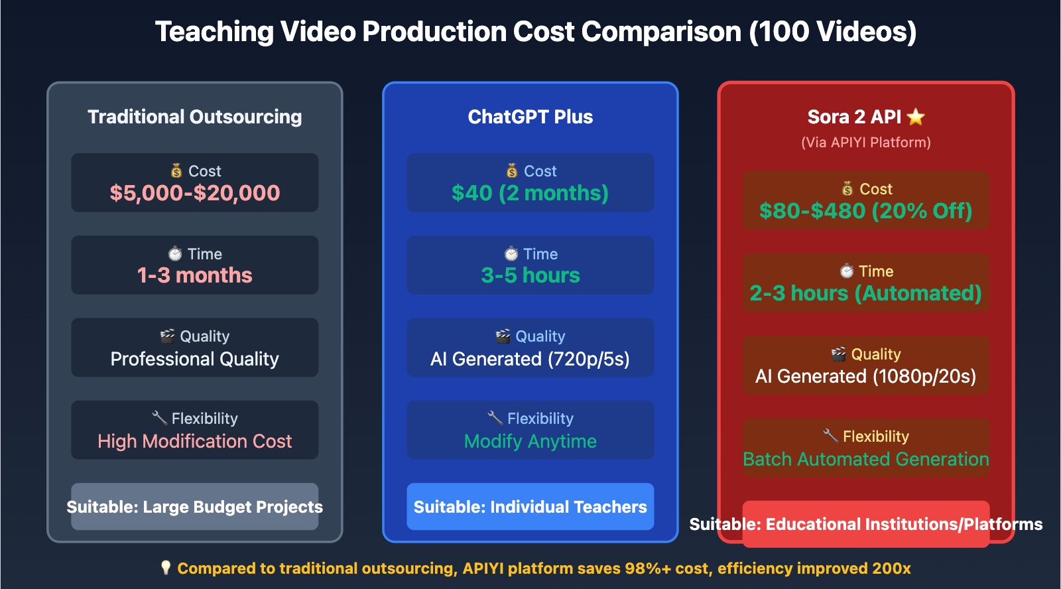Click wrench icon in Sora 2 API flexibility
The height and width of the screenshot is (589, 1061).
830,436
